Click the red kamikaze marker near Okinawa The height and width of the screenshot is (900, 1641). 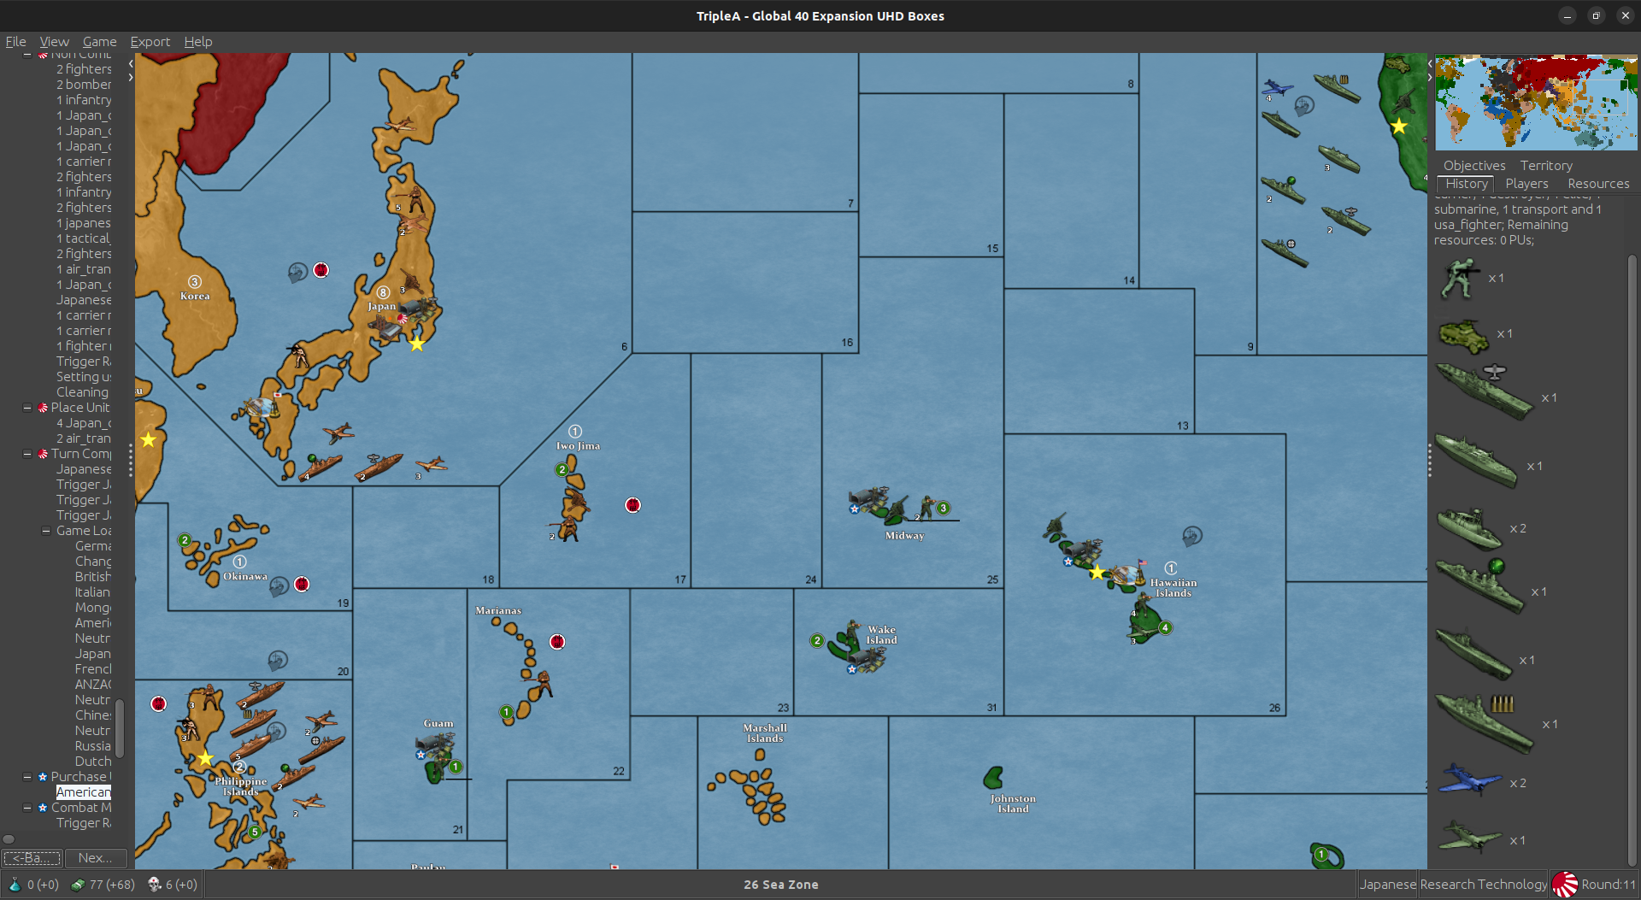302,584
